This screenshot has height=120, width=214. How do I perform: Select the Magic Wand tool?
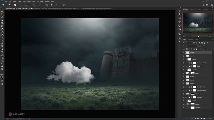click(x=2, y=20)
